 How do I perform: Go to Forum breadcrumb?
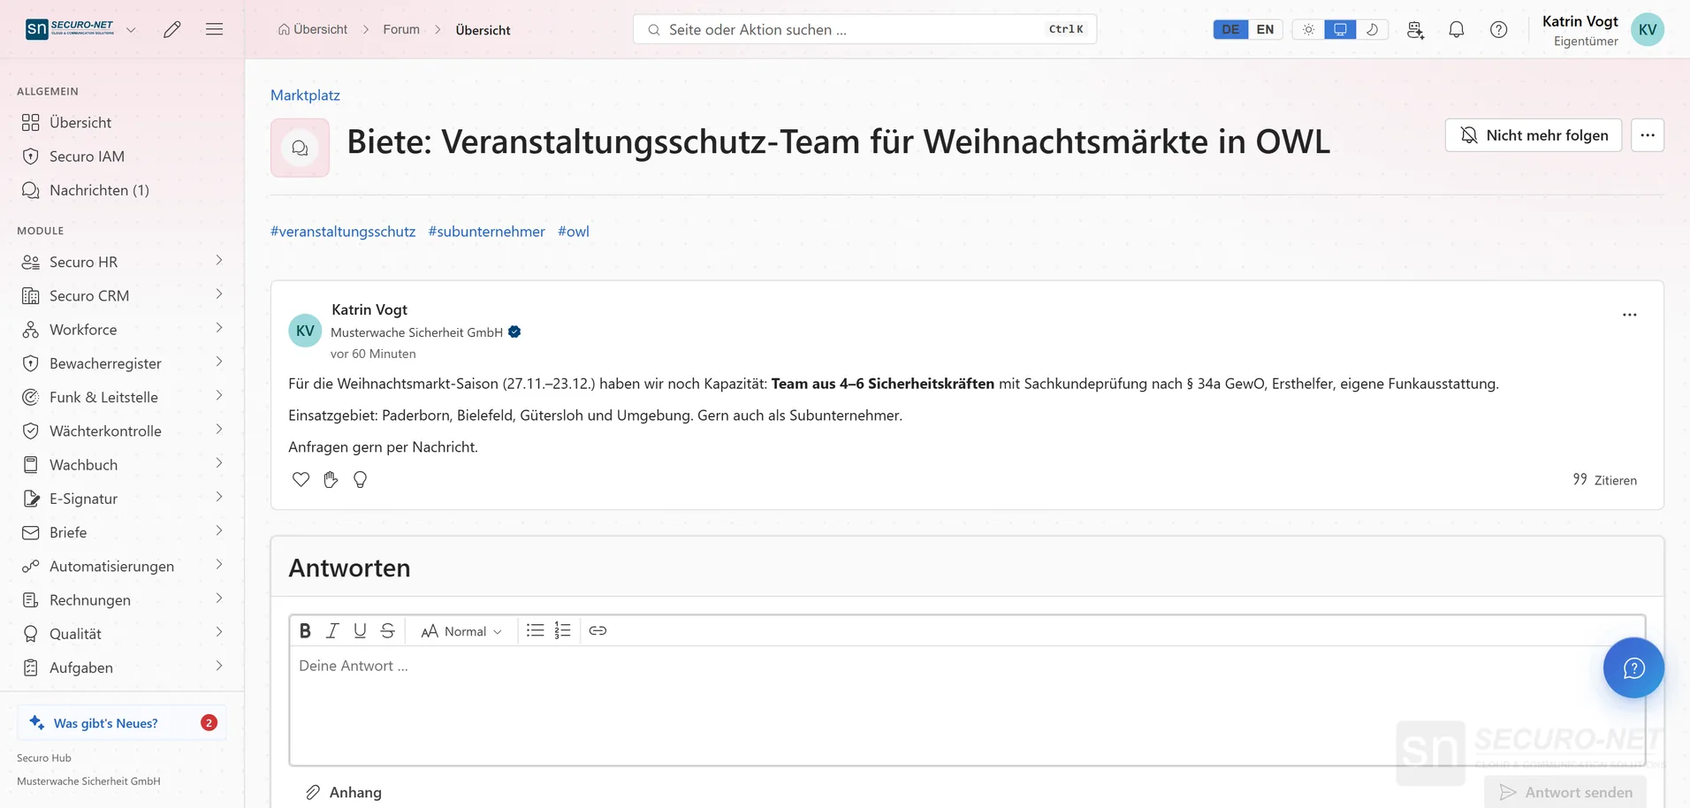401,29
